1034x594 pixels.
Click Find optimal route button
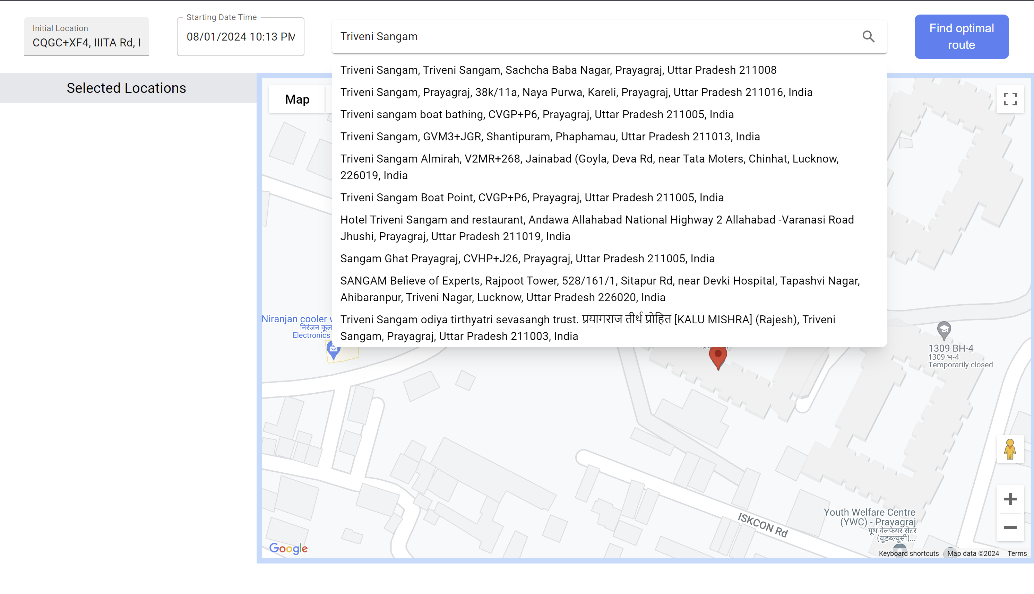coord(961,37)
